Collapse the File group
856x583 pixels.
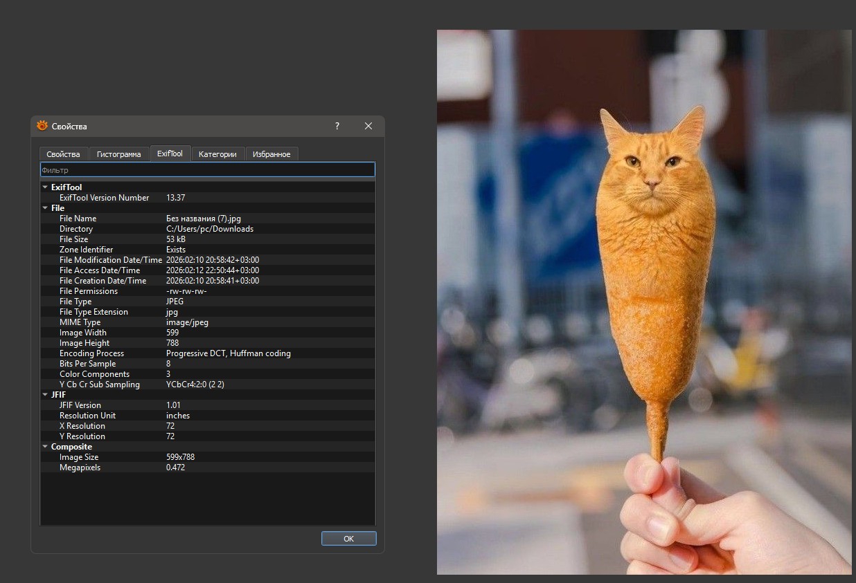pyautogui.click(x=45, y=208)
